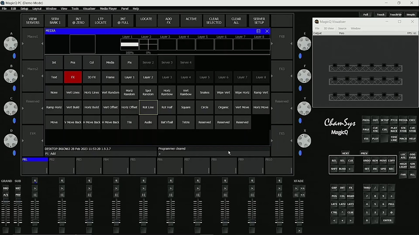
Task: Click the Simple layout mode button
Action: pos(411,15)
